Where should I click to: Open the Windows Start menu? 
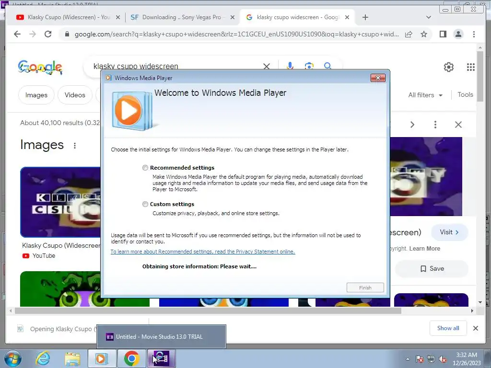(x=12, y=358)
